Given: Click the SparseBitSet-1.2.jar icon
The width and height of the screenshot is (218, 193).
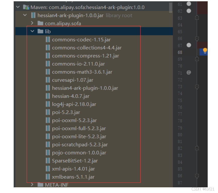Looking at the screenshot, I should point(48,161).
